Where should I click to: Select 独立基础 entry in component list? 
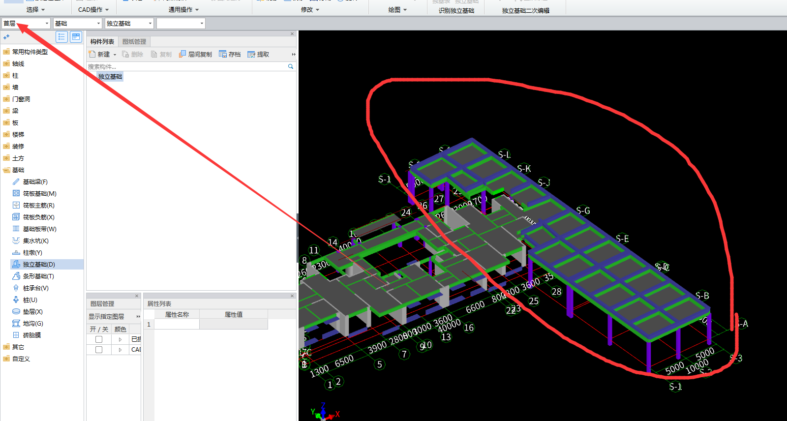point(110,76)
